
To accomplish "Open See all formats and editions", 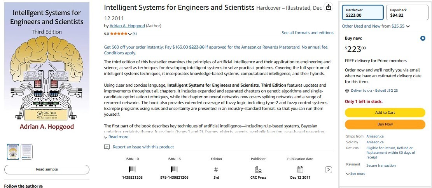I will point(308,33).
